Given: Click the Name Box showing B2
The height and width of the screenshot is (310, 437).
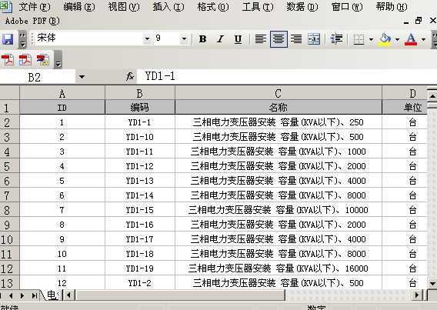Looking at the screenshot, I should pyautogui.click(x=38, y=77).
